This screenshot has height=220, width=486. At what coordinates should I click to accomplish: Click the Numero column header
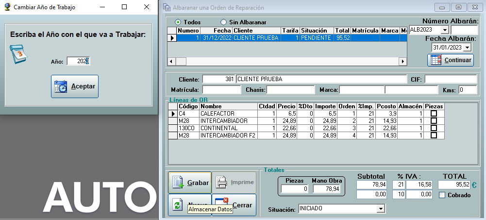[x=188, y=31]
